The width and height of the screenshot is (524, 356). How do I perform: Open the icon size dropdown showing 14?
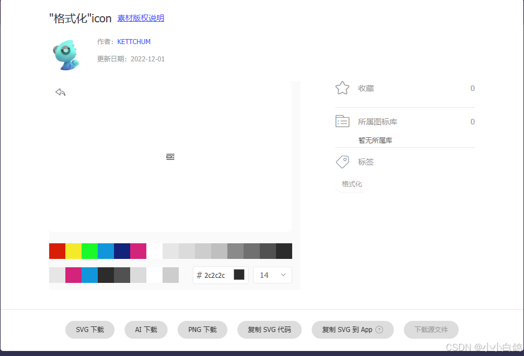coord(273,275)
